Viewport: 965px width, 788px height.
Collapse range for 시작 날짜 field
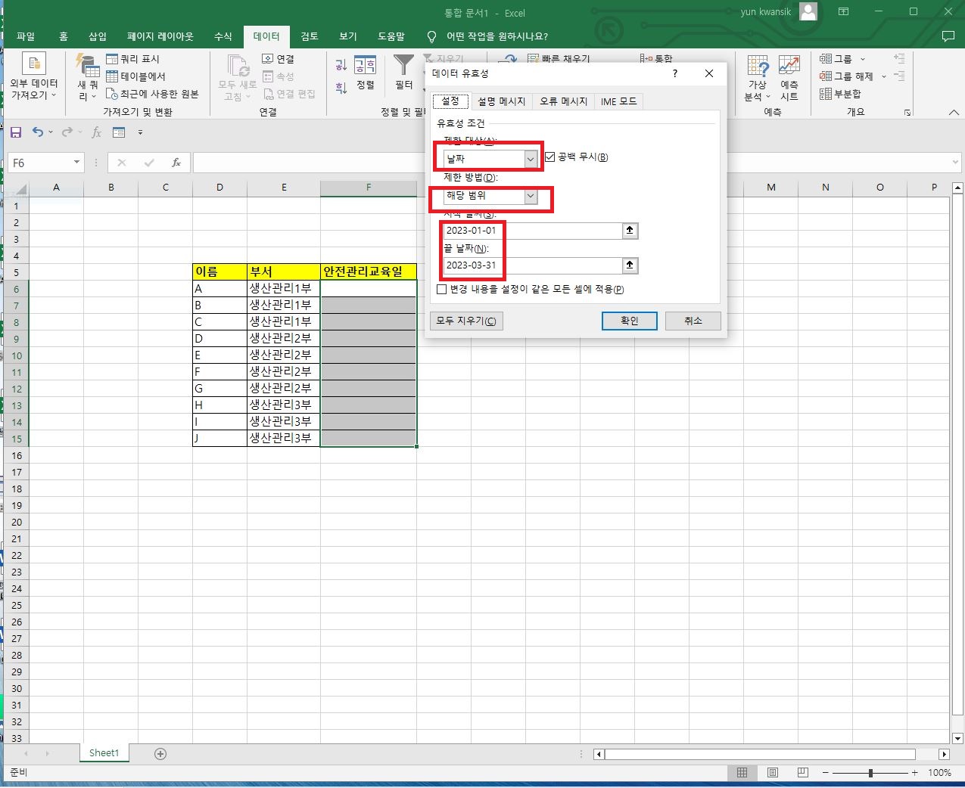coord(630,231)
